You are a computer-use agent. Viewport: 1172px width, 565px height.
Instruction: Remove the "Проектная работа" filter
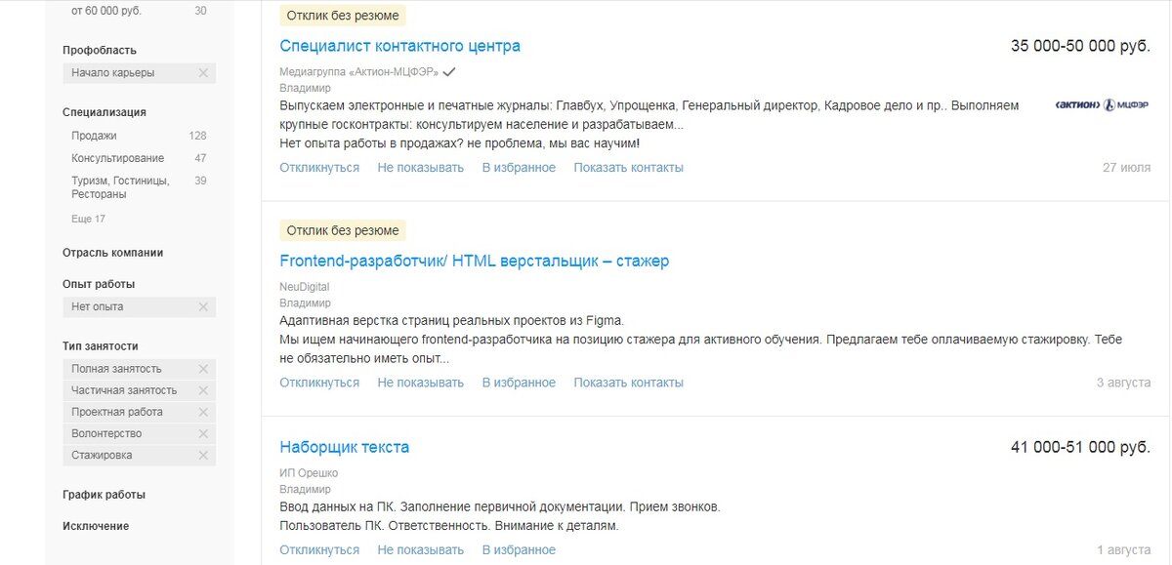click(x=203, y=412)
